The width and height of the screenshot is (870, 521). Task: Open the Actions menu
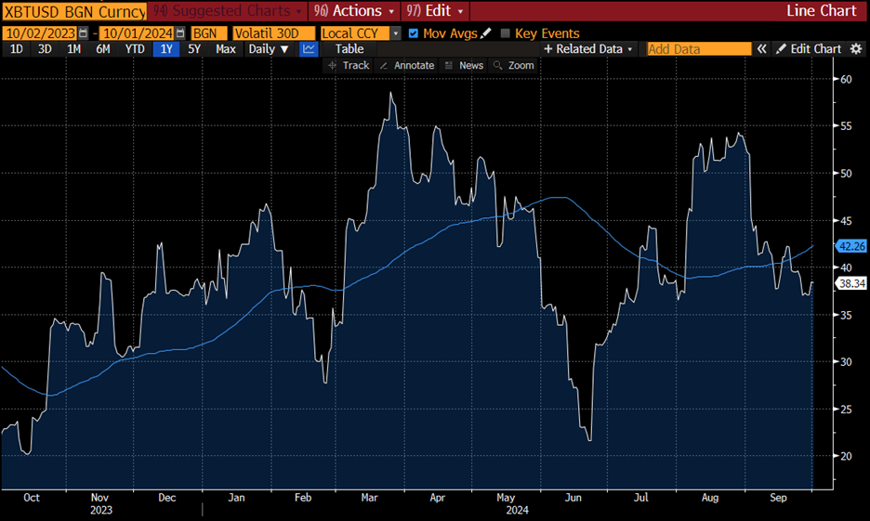[354, 10]
